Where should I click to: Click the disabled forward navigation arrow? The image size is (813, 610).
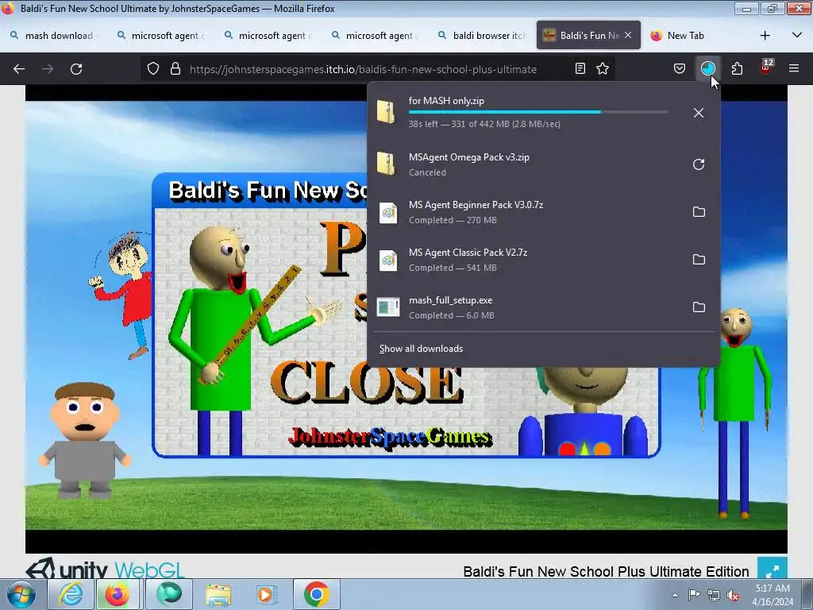point(48,69)
